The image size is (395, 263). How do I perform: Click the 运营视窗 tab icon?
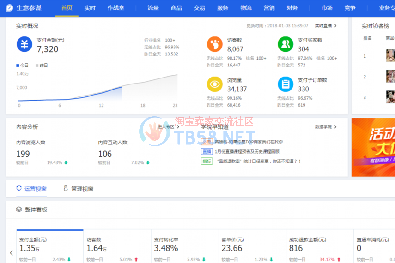pyautogui.click(x=19, y=188)
